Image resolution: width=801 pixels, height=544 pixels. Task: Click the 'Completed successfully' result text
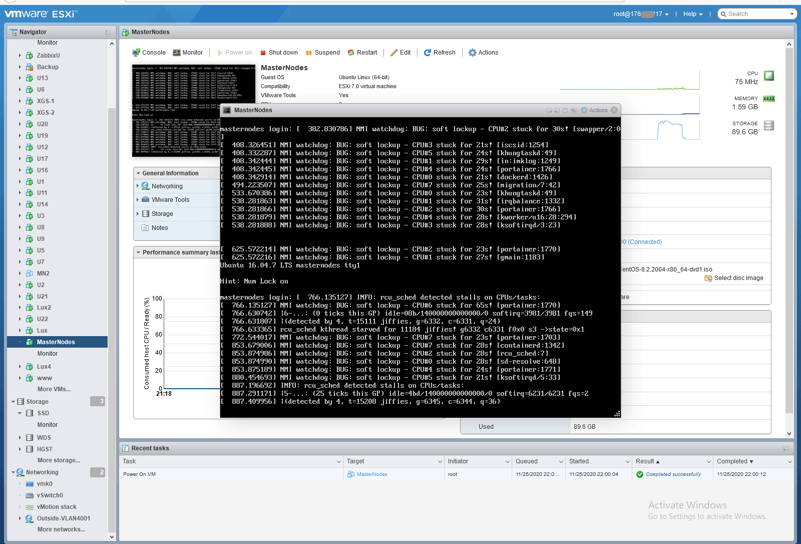click(673, 474)
